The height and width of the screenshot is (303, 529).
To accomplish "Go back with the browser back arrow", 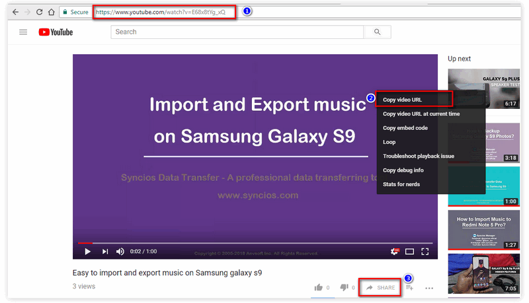I will pyautogui.click(x=15, y=12).
